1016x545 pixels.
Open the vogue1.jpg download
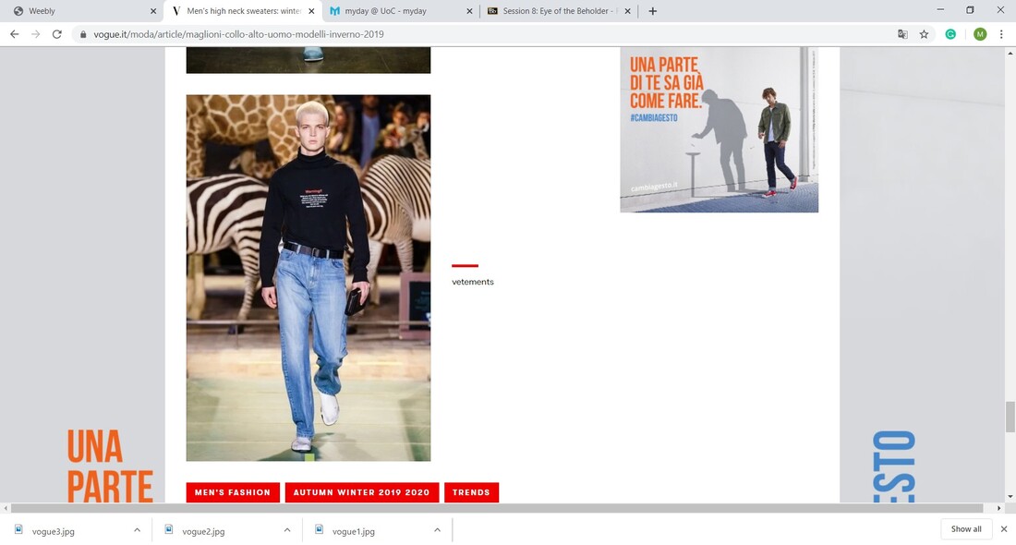coord(354,531)
